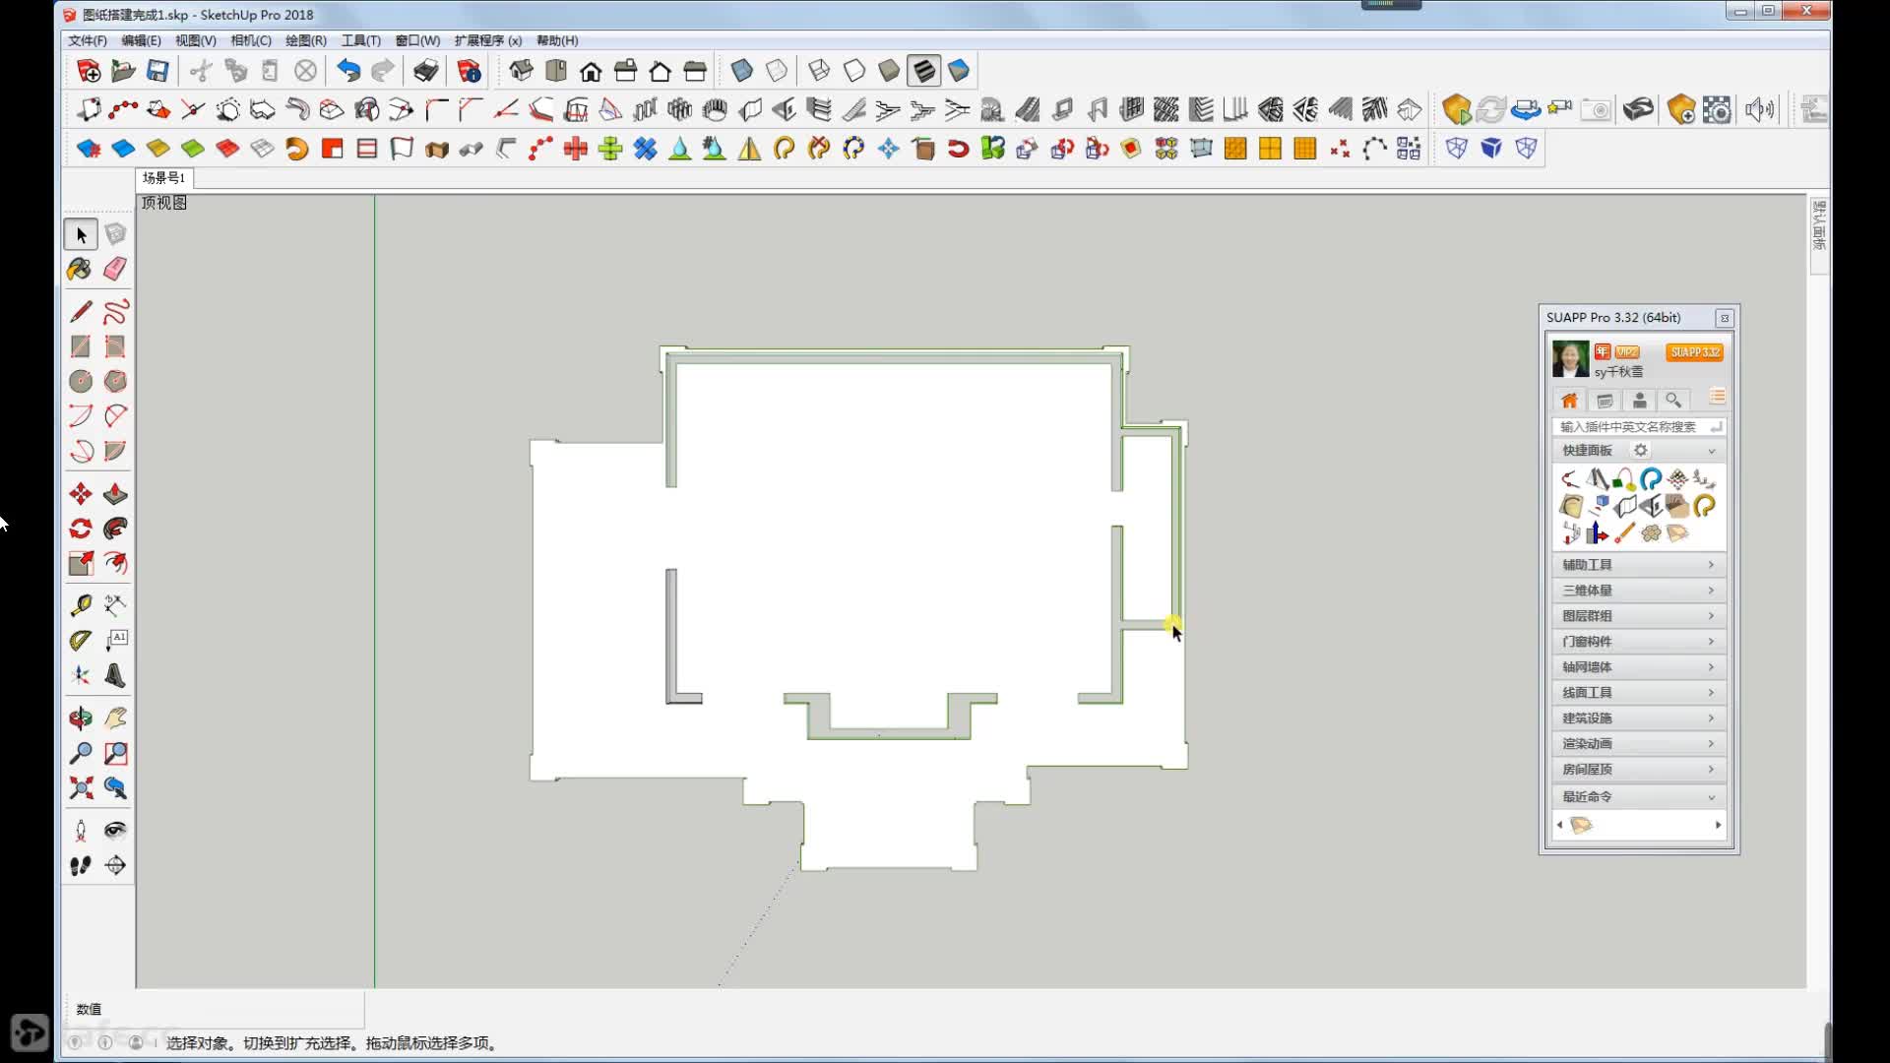The image size is (1890, 1063).
Task: Select the Protractor tool
Action: 81,640
